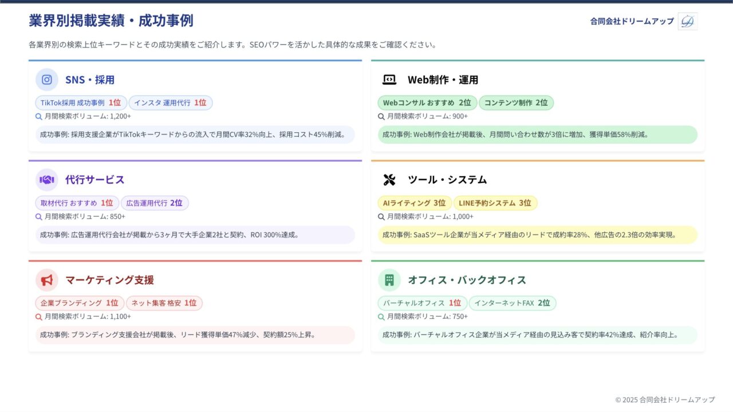
Task: Select the building icon for オフィス・バックオフィス
Action: pos(389,280)
